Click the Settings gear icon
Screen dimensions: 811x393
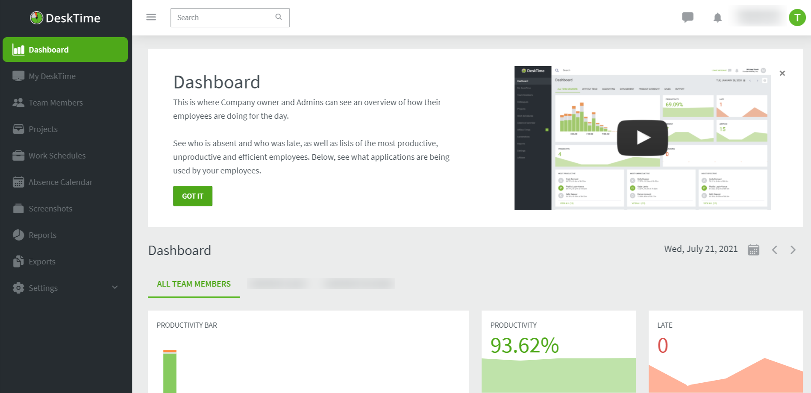18,288
